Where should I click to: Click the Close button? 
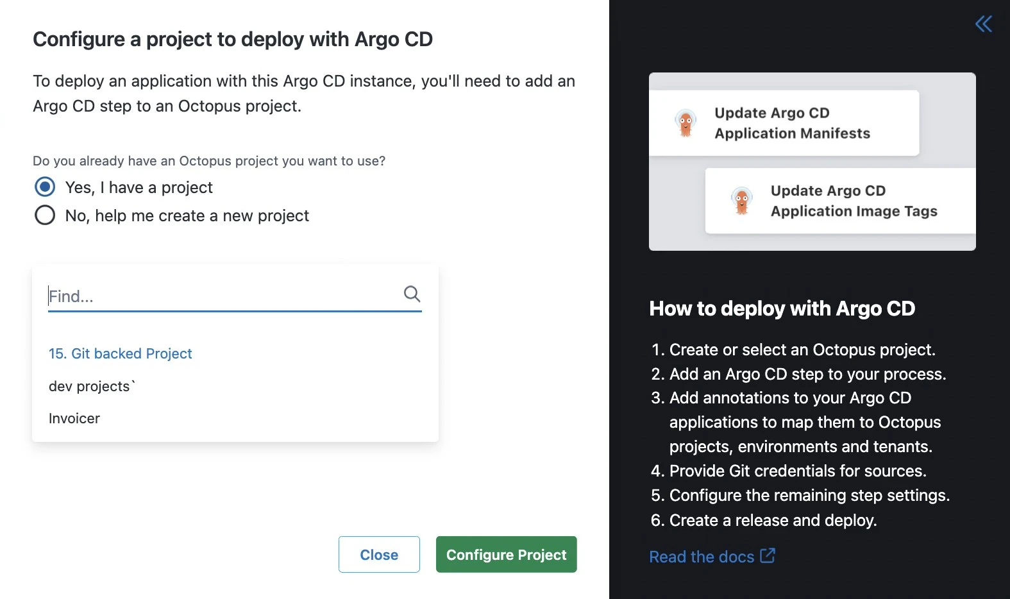coord(379,554)
